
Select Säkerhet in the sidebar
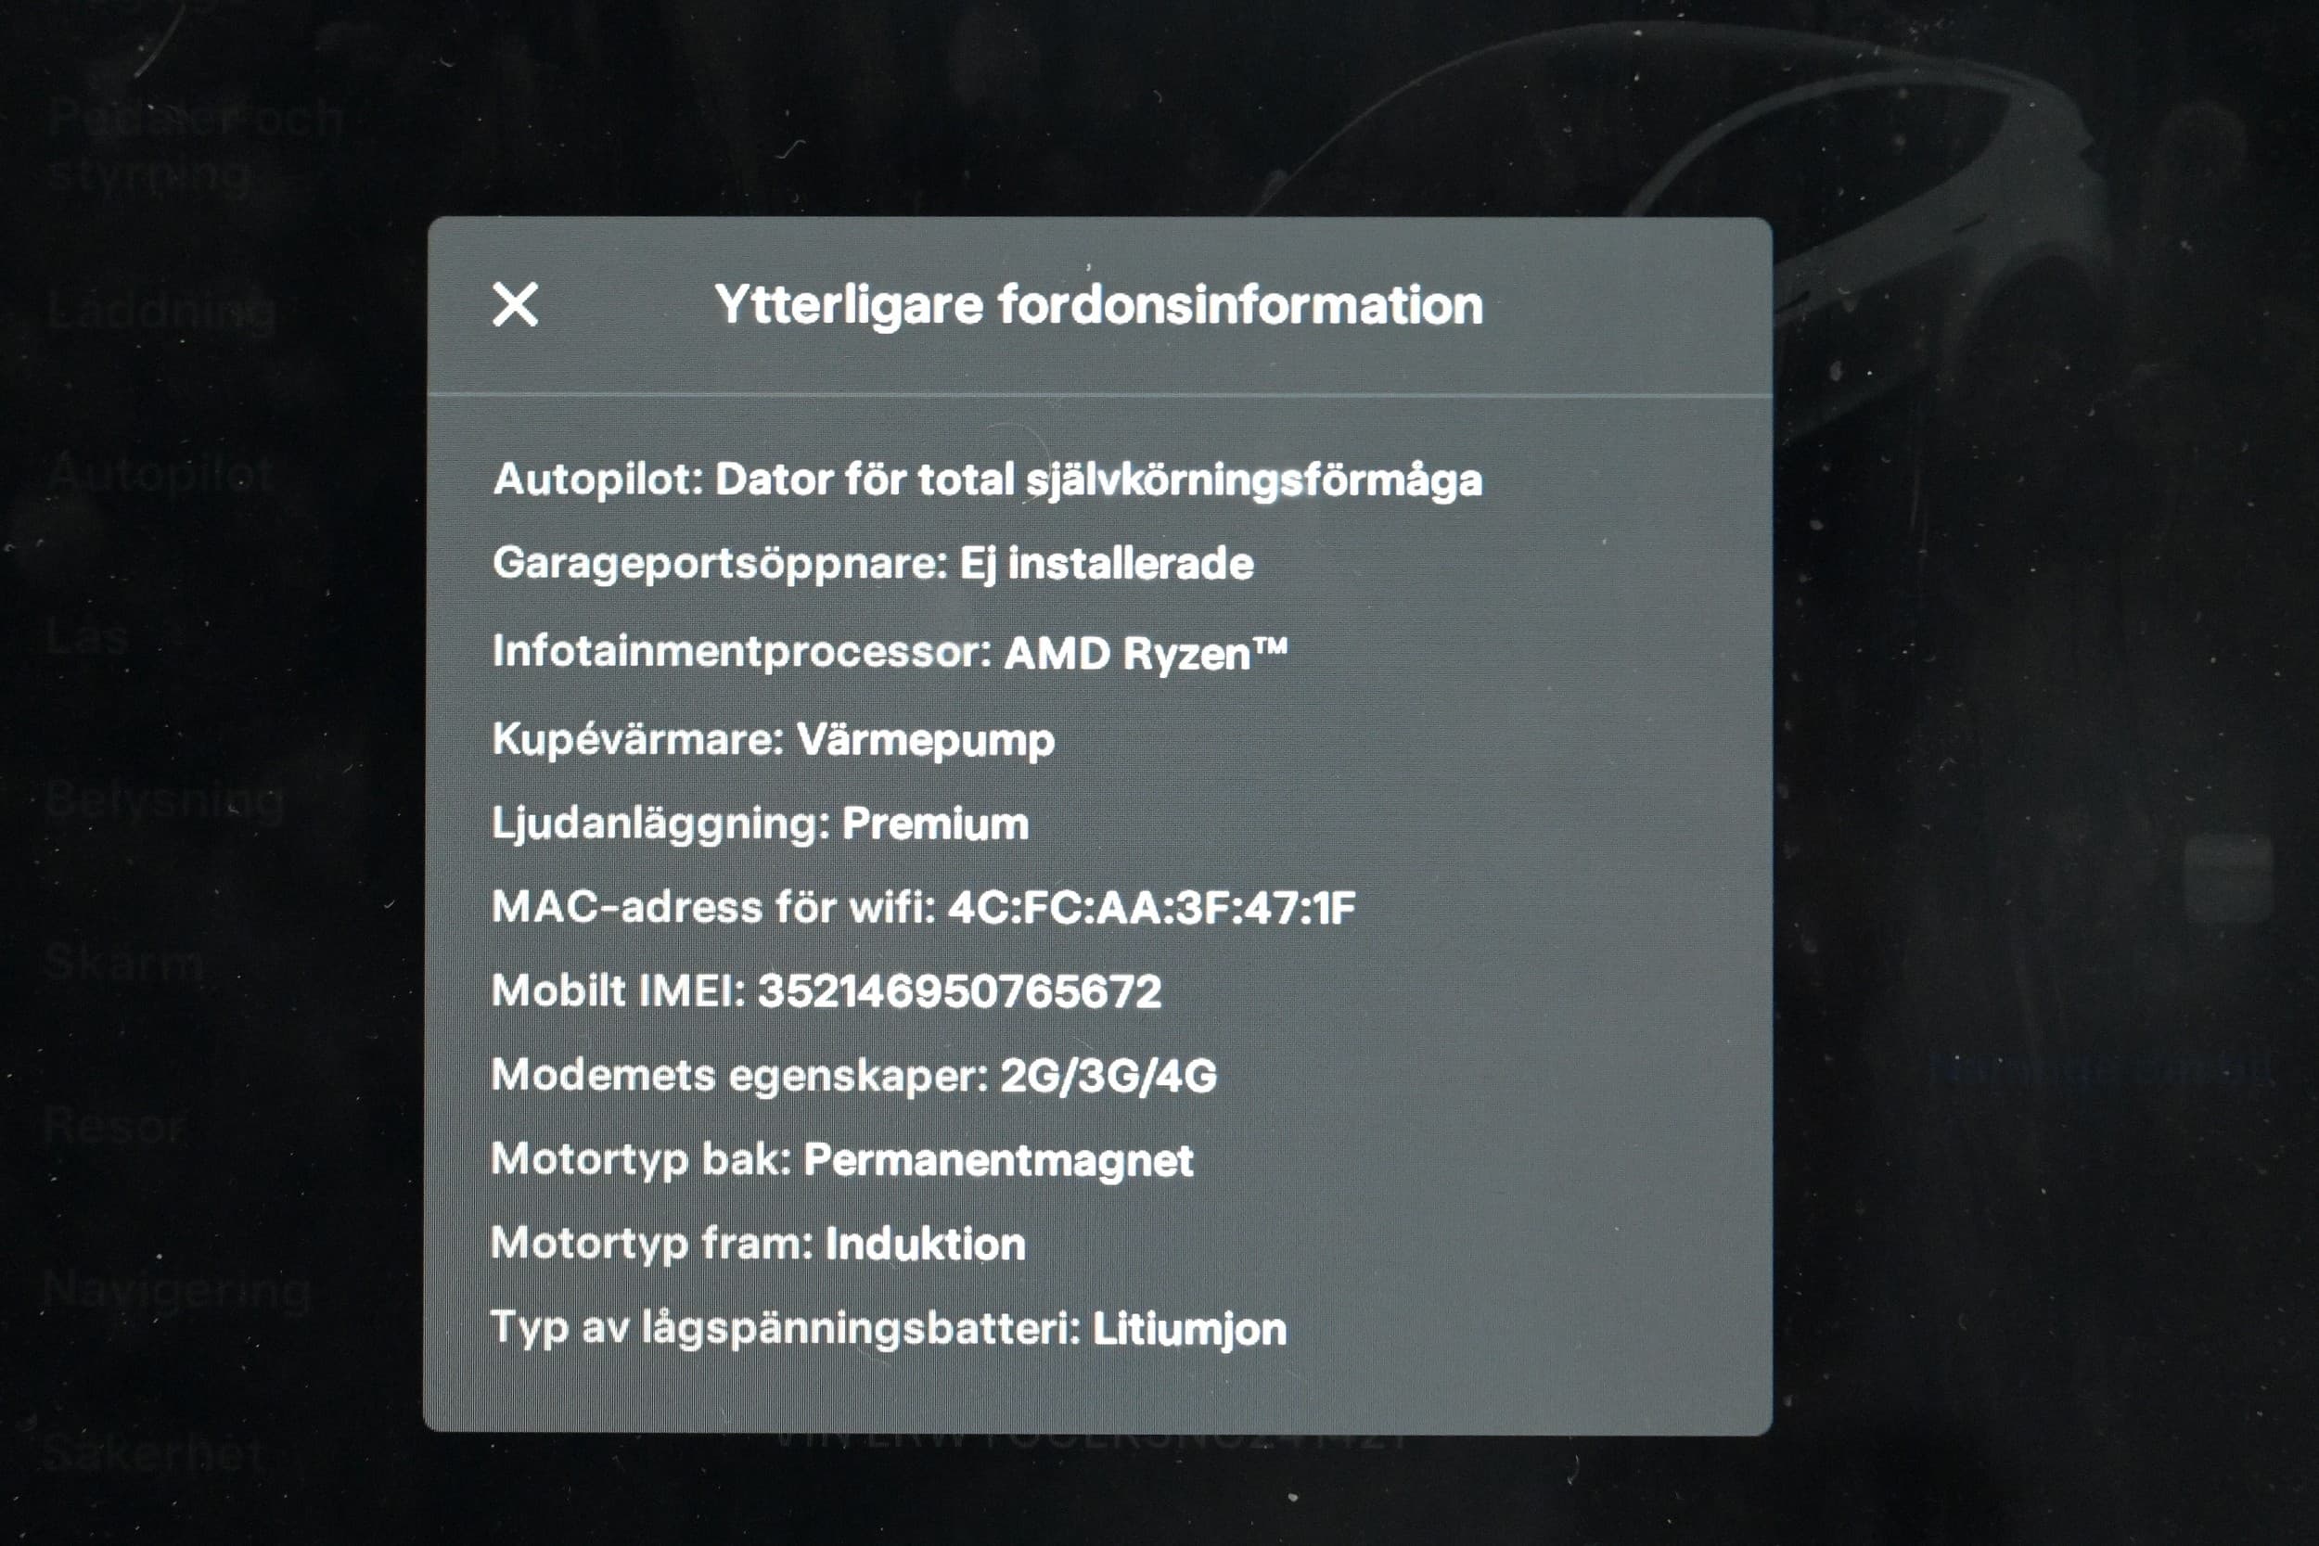154,1452
